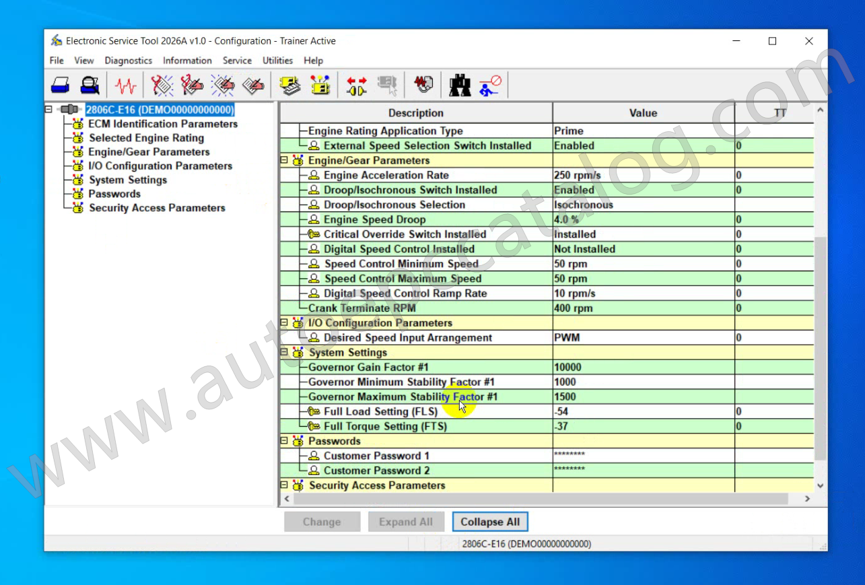
Task: Open the File menu
Action: point(57,61)
